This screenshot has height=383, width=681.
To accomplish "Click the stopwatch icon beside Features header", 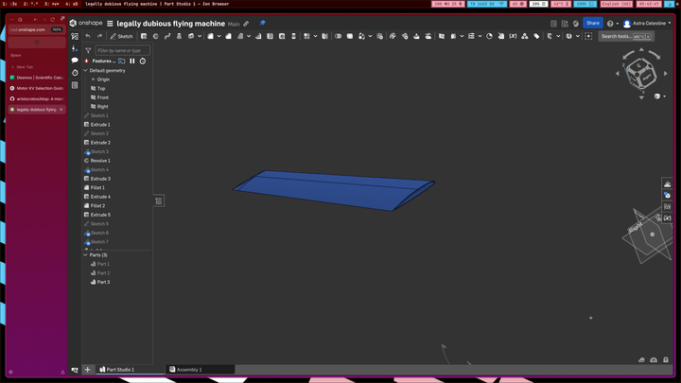I will pos(143,61).
